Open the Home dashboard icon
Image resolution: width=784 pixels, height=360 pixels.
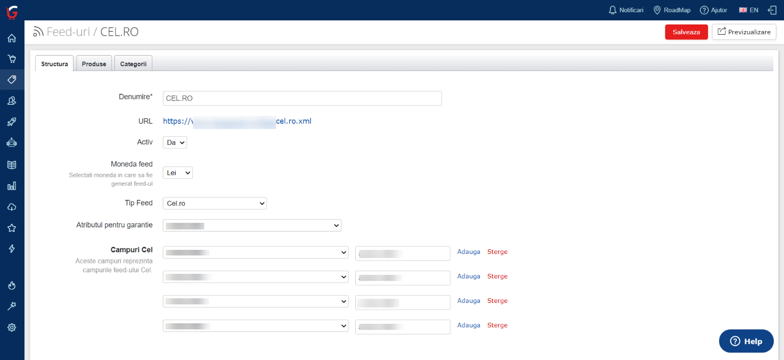tap(12, 38)
